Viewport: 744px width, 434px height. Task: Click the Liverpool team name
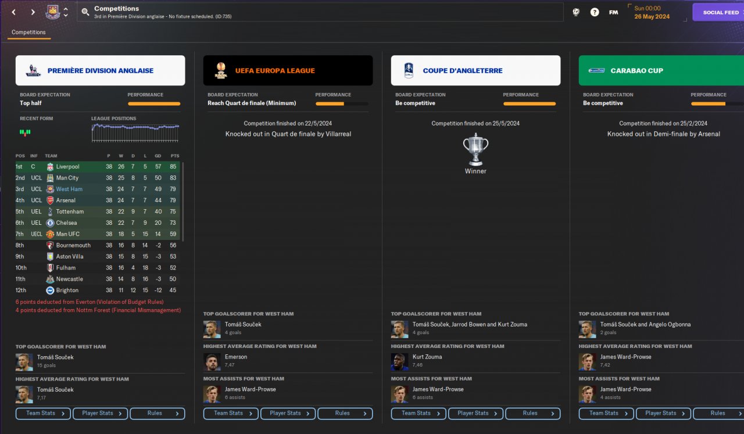pos(67,167)
